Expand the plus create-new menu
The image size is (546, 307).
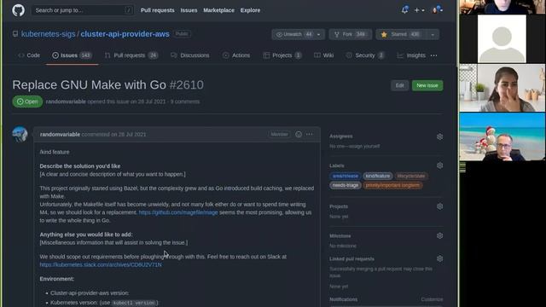[x=419, y=10]
